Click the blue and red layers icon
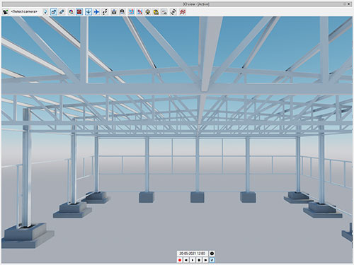This screenshot has height=265, width=354. 132,11
